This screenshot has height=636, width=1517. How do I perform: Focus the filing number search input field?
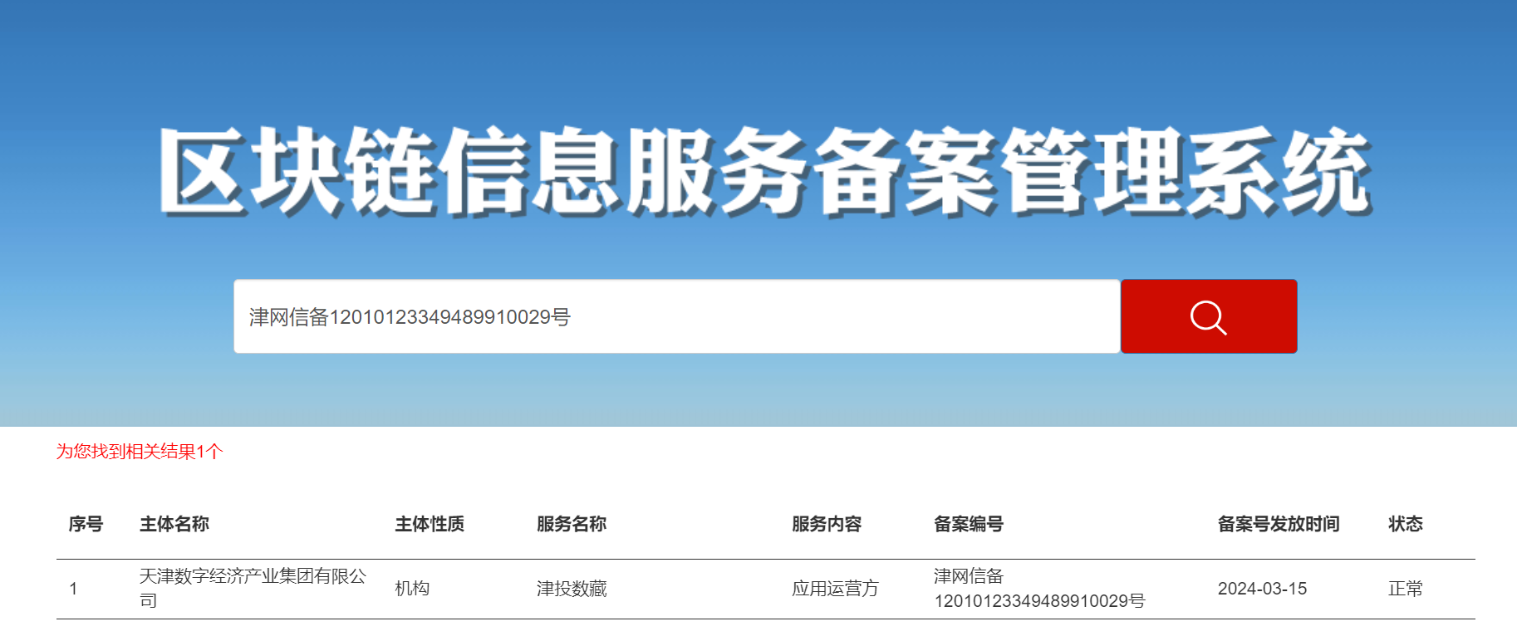tap(676, 316)
